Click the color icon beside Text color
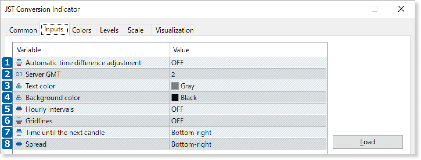Viewport: 421px width, 160px height. point(19,86)
